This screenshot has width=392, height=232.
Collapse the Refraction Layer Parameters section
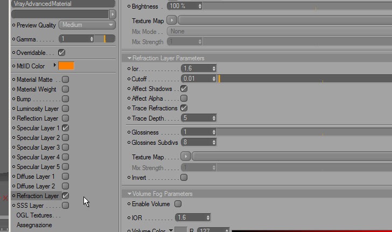tap(129, 58)
